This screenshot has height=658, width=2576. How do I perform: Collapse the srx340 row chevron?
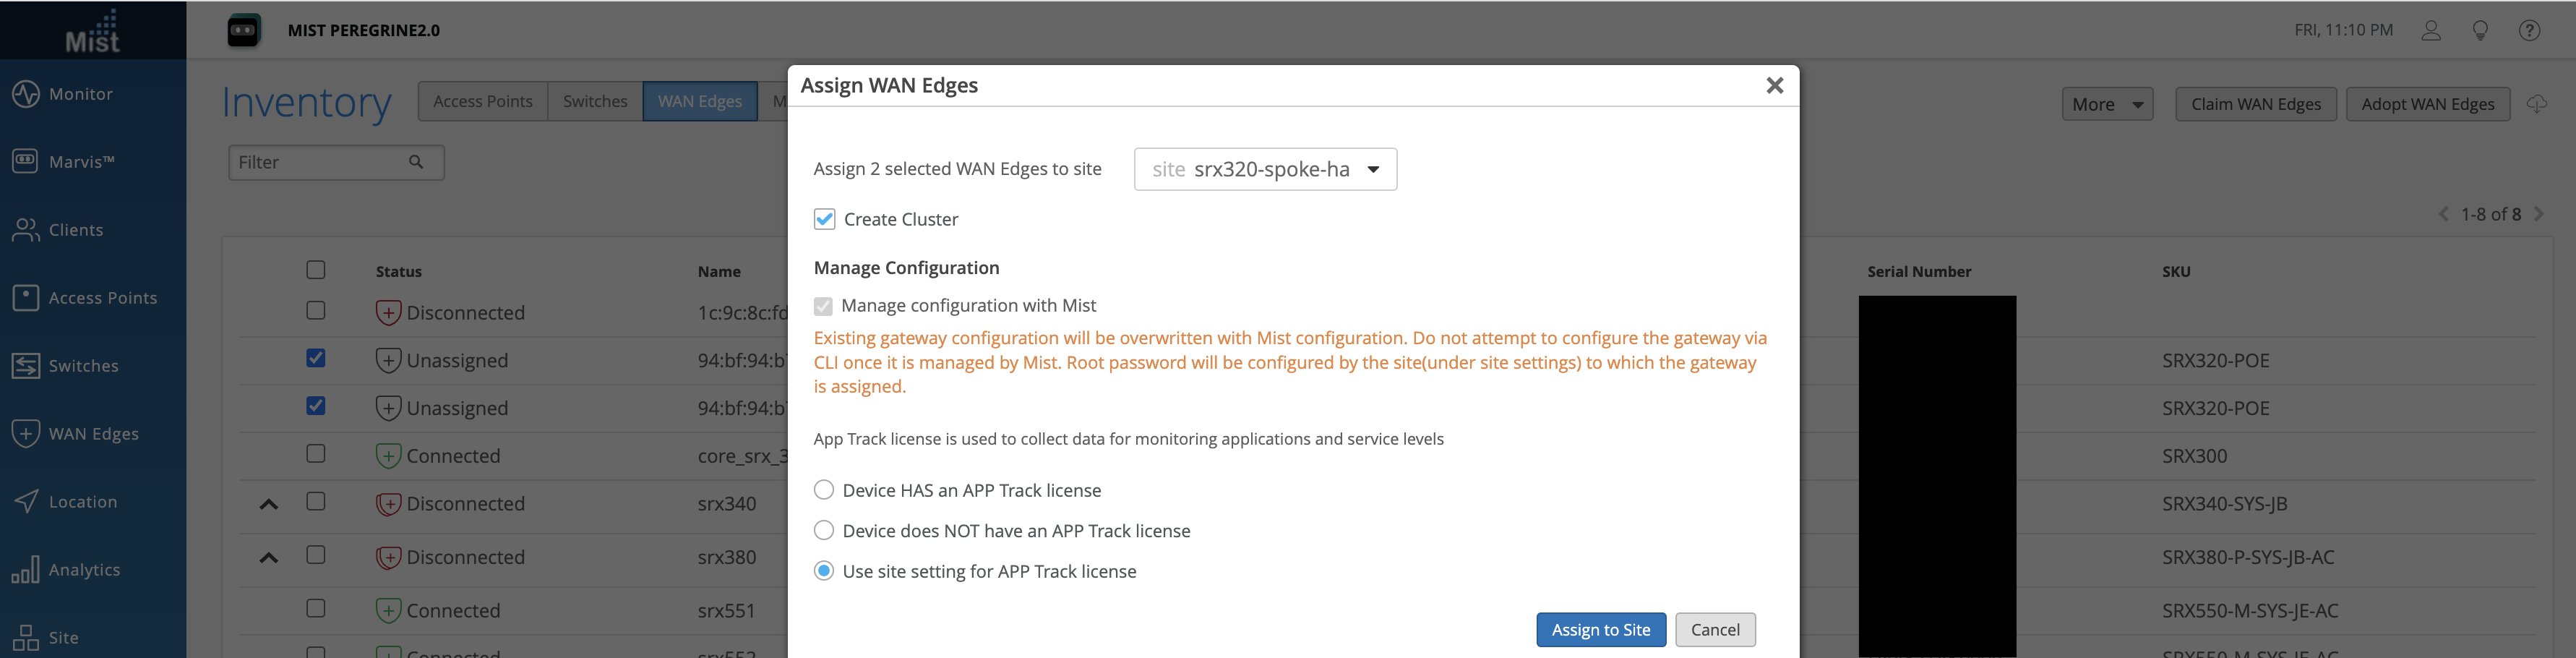[268, 504]
